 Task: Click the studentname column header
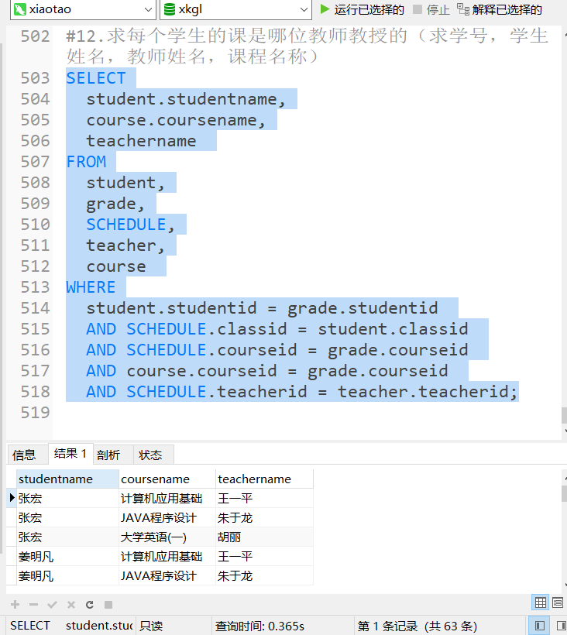tap(67, 479)
